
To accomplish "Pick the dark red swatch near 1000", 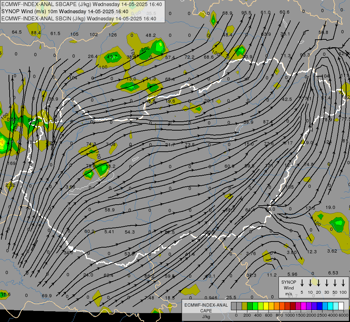I will click(293, 306).
